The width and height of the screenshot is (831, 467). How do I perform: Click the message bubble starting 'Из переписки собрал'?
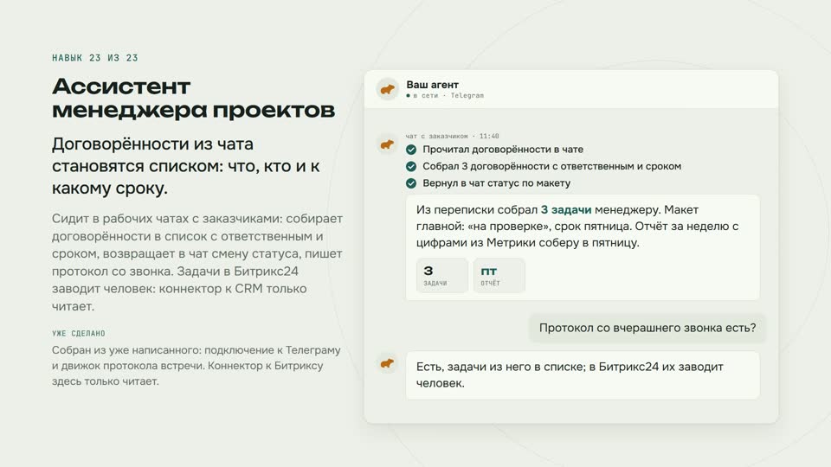(x=583, y=247)
